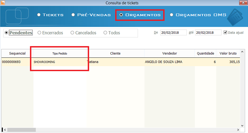The height and width of the screenshot is (133, 248).
Task: Select the Orçamentos OMS radio option
Action: pos(198,15)
